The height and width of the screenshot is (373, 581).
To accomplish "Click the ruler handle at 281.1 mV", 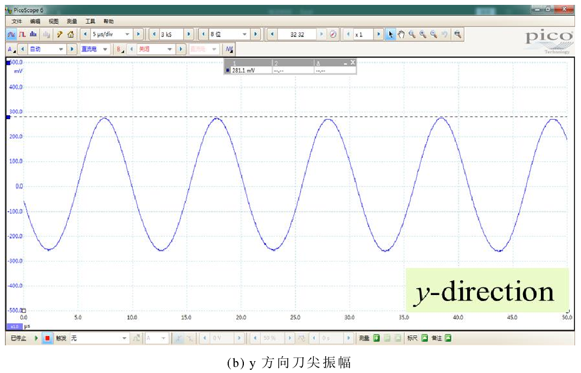I will pyautogui.click(x=8, y=117).
